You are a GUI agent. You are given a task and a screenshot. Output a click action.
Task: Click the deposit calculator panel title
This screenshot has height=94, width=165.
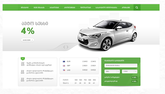coord(114,61)
